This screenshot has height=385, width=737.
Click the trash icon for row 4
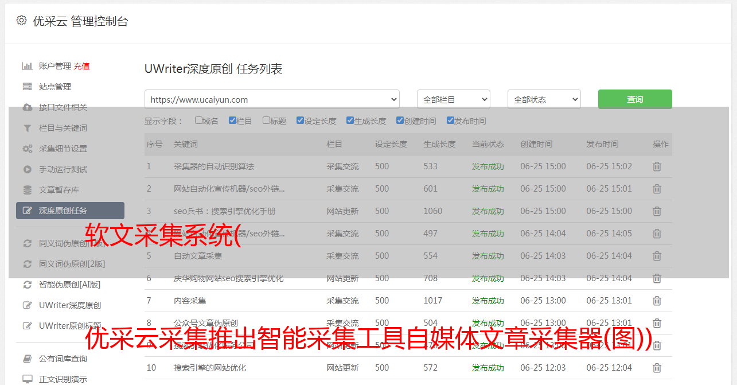tap(657, 234)
